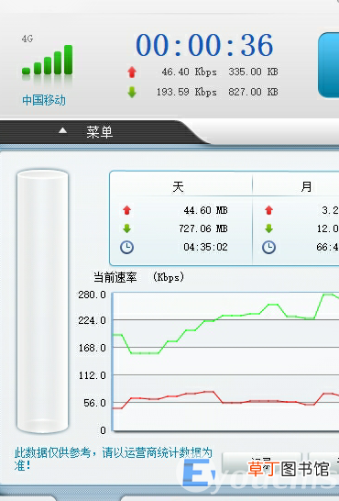Click the connection timer 00:00:36

[204, 45]
